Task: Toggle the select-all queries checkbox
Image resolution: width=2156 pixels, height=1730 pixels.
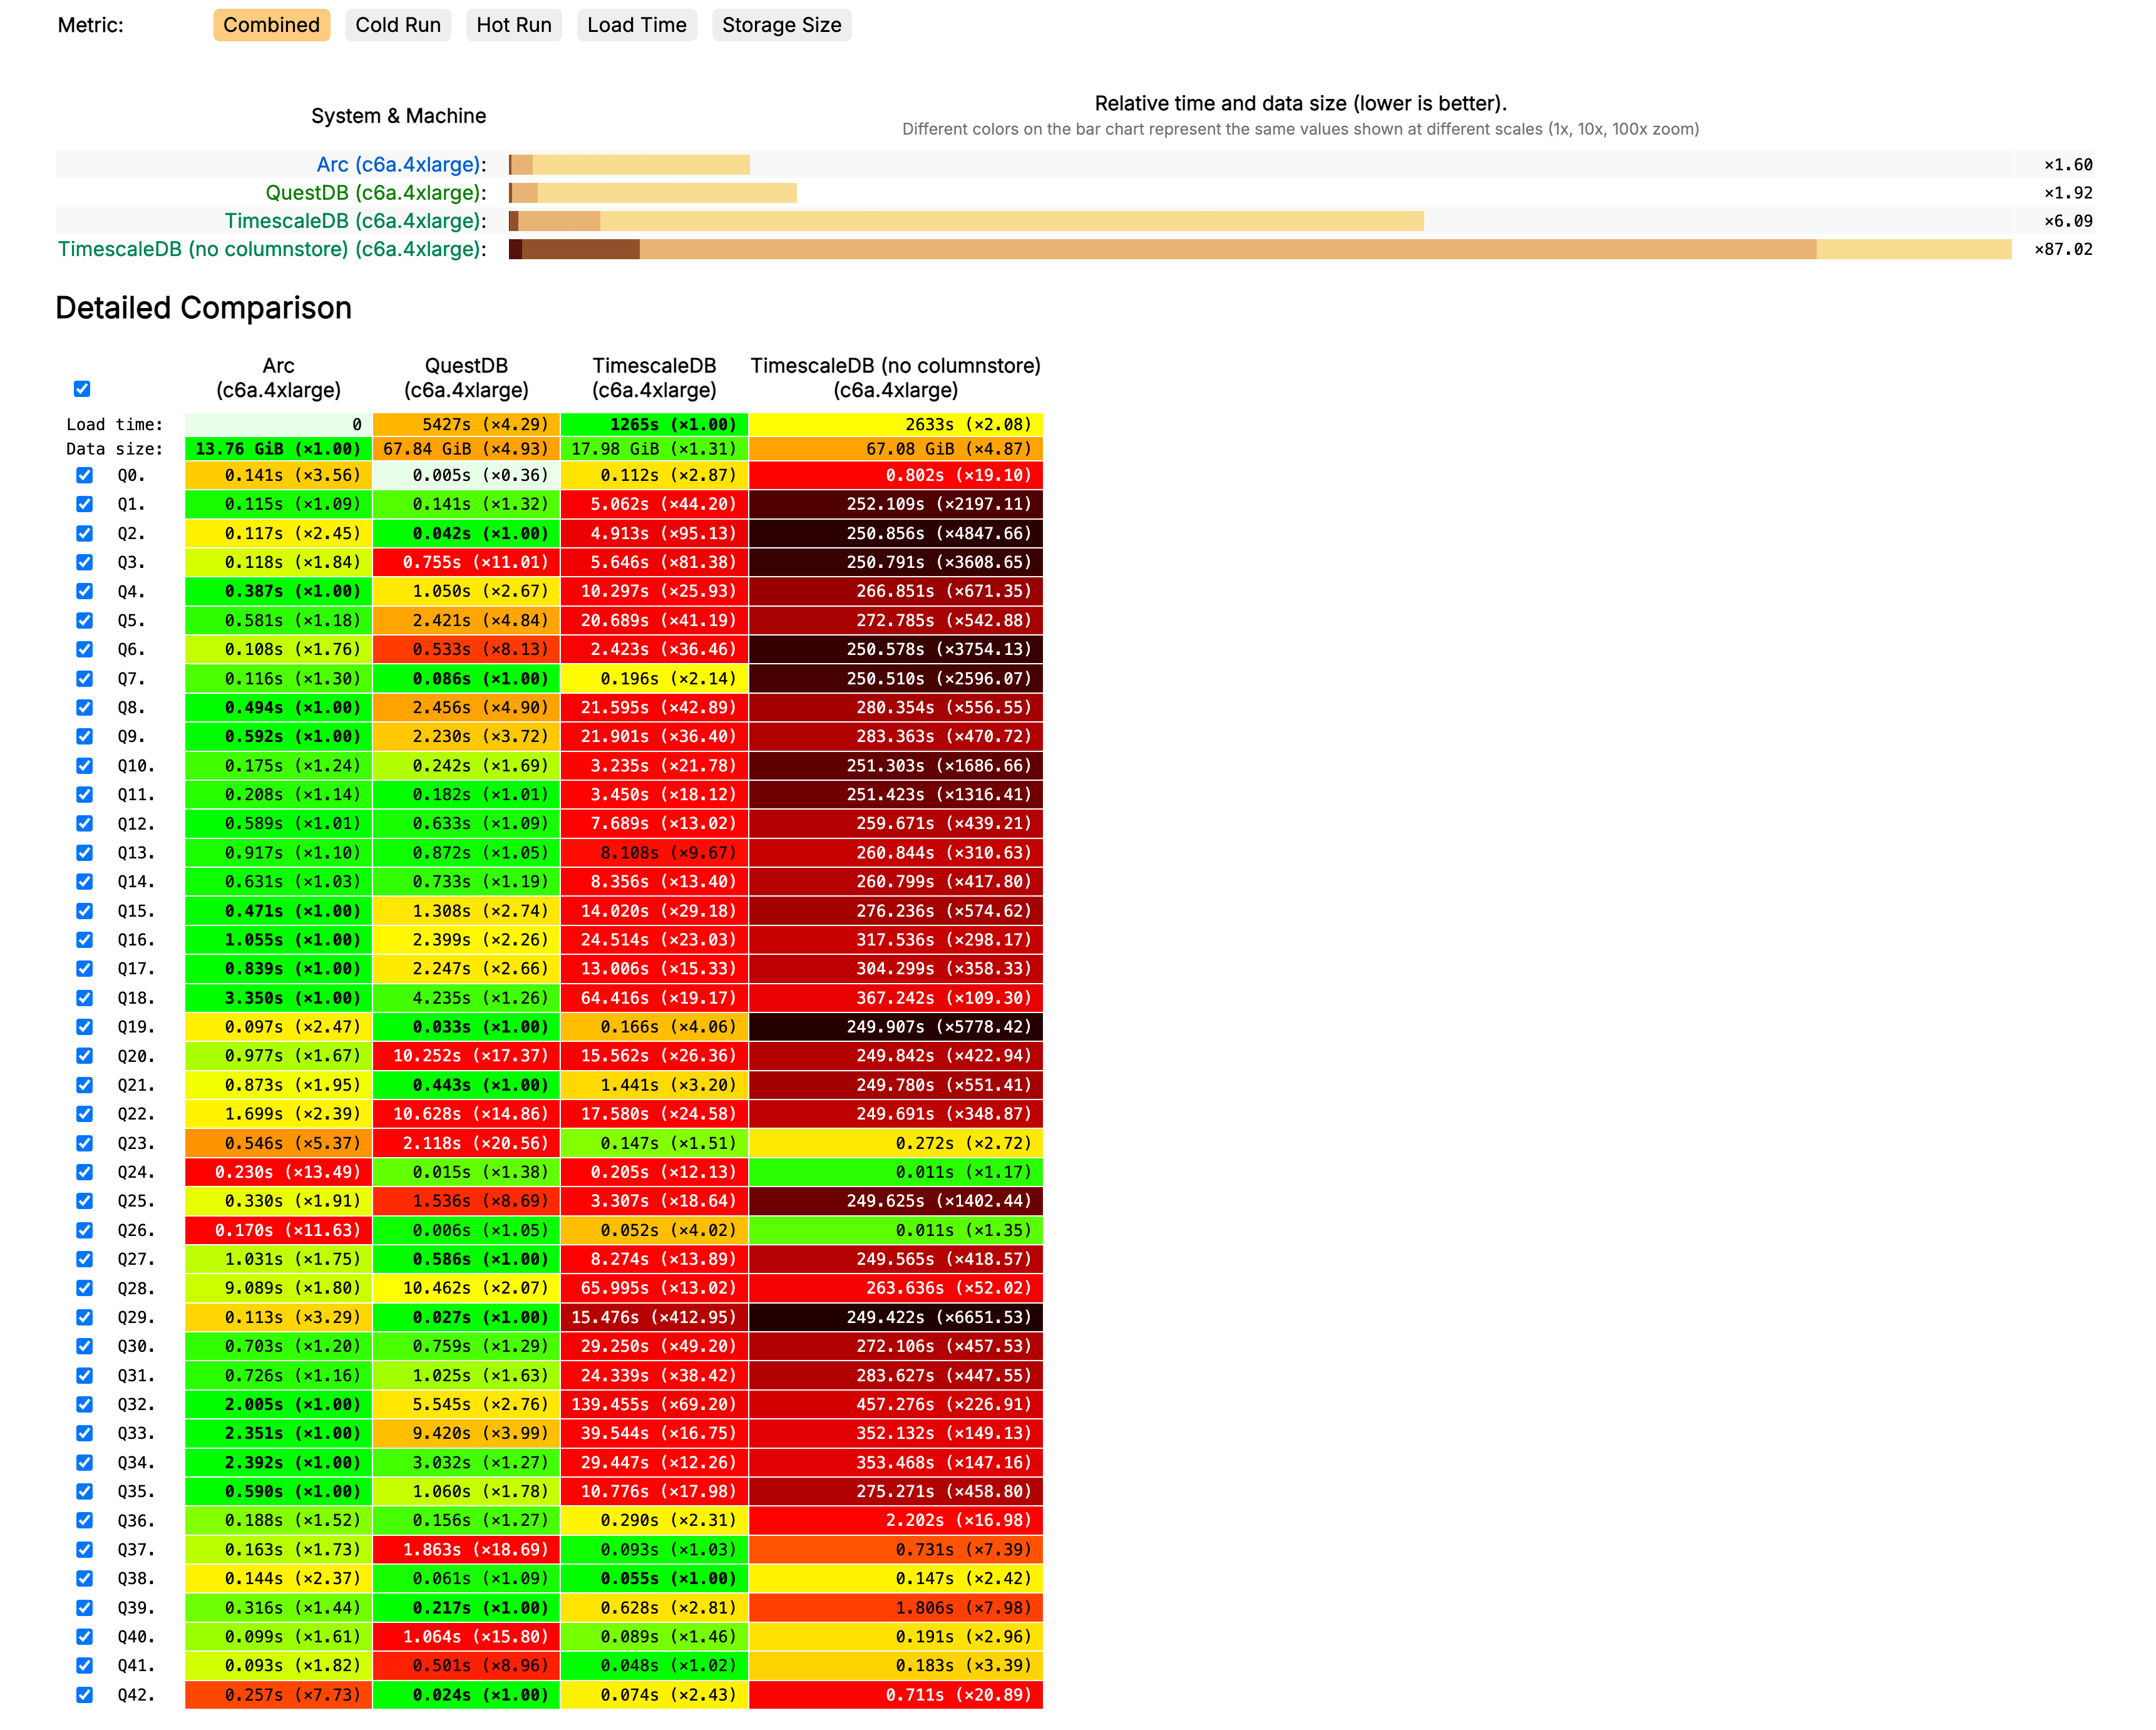Action: coord(82,389)
